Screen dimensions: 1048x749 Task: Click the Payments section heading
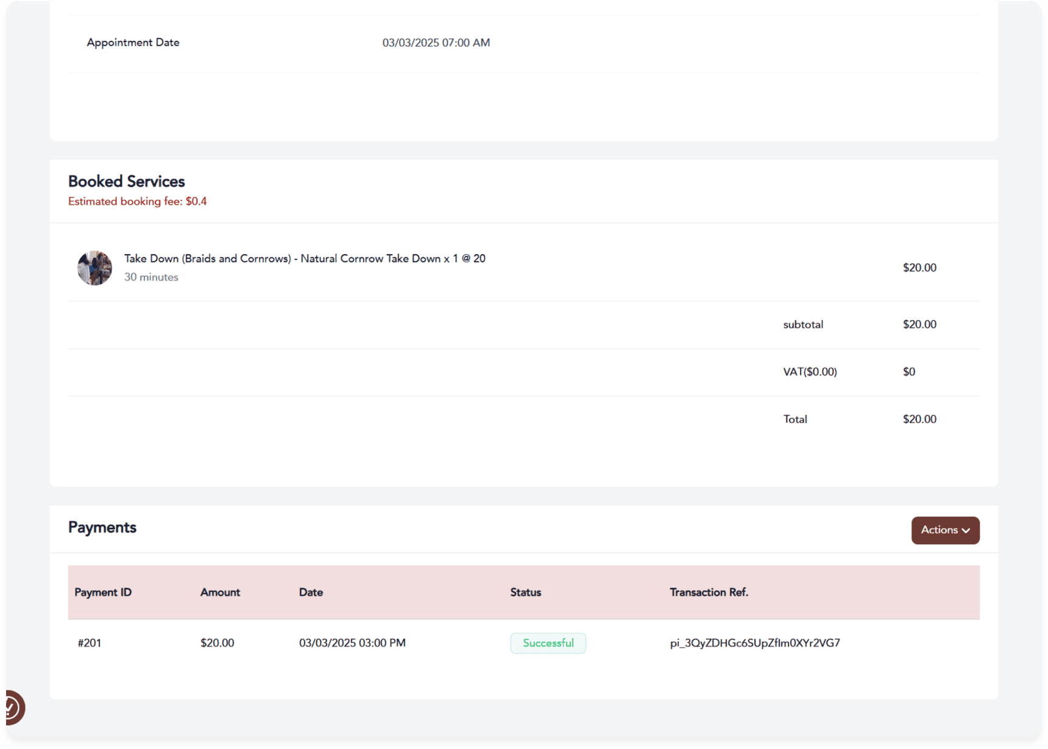(x=102, y=528)
